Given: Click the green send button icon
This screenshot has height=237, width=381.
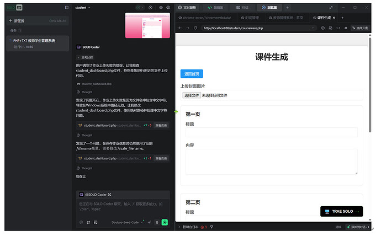Looking at the screenshot, I should tap(165, 222).
